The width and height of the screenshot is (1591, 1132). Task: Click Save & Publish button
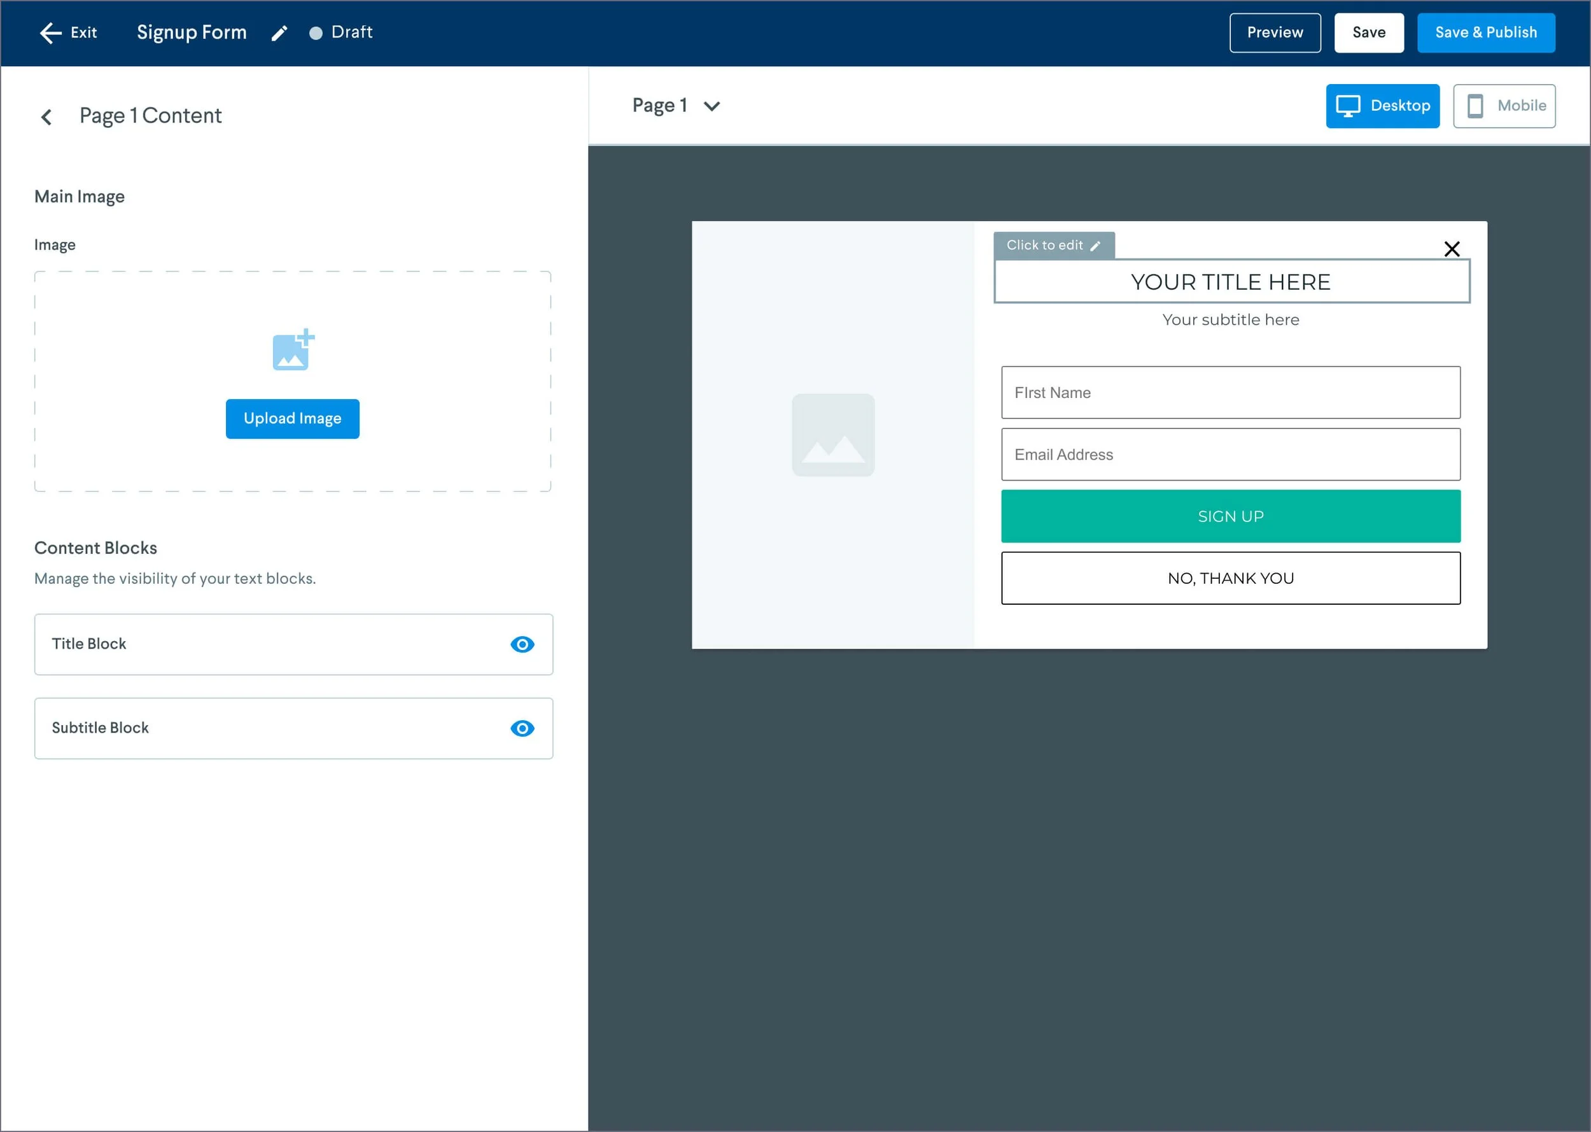pos(1485,32)
